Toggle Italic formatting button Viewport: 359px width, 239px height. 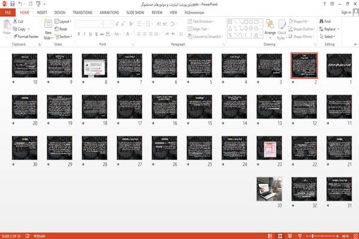(x=84, y=34)
